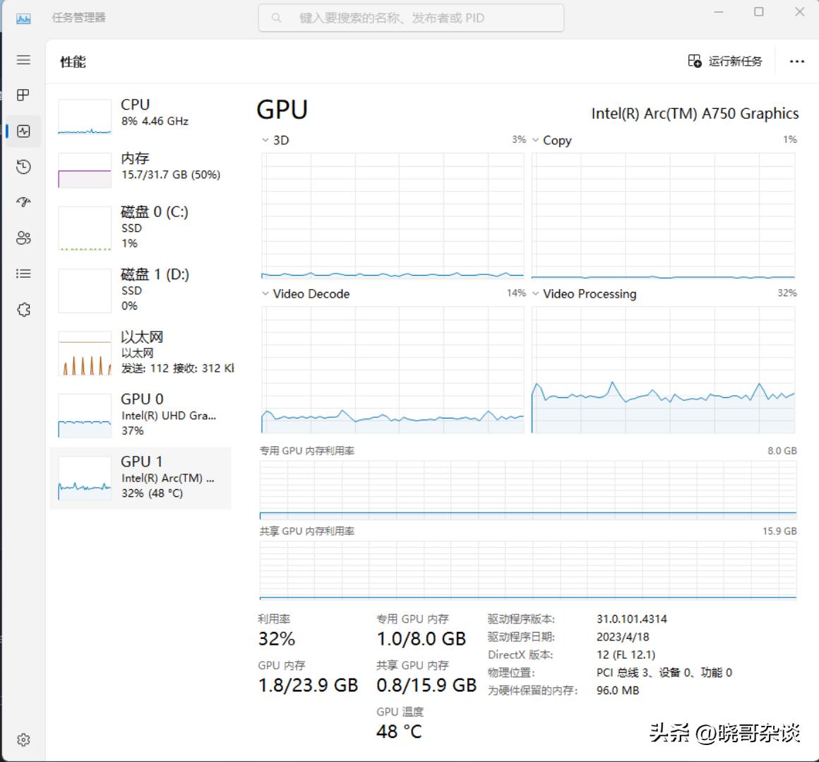The width and height of the screenshot is (819, 762).
Task: Click the 8% 4.46 GHz CPU reading
Action: (155, 122)
